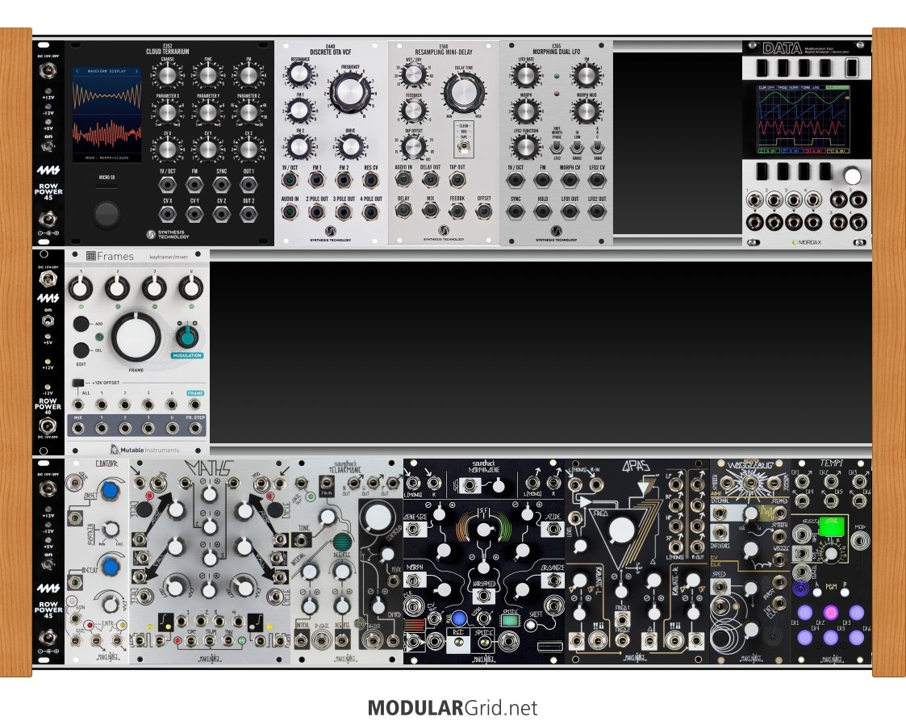Click the E352 round encoder below Micro SD

point(106,215)
